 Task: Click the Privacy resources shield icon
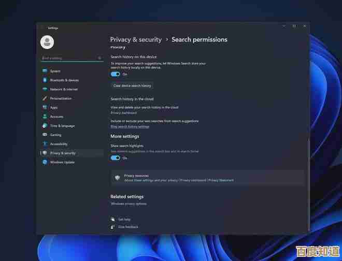(117, 178)
